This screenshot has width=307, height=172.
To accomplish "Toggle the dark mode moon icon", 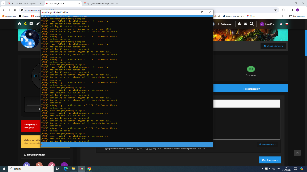I will click(x=25, y=24).
